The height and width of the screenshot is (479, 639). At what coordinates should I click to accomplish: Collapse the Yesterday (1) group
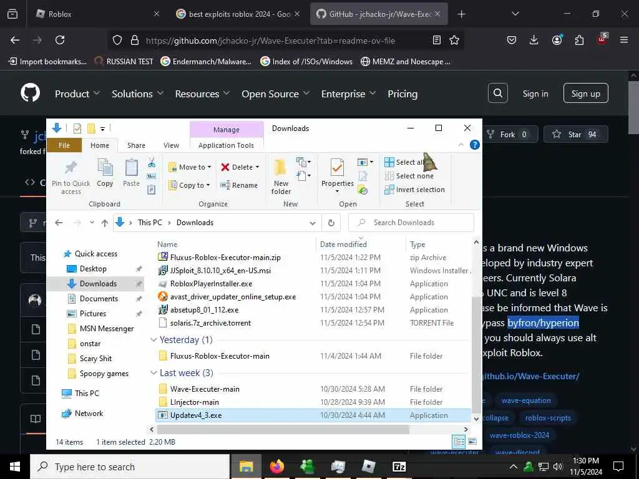click(x=154, y=340)
